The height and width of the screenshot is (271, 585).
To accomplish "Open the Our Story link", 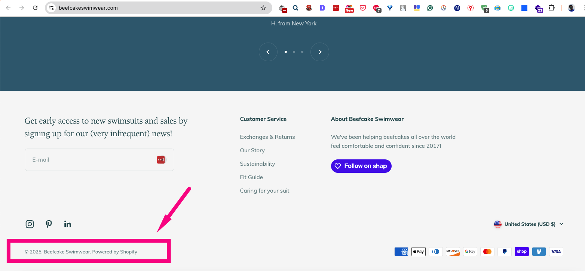I will pyautogui.click(x=252, y=150).
